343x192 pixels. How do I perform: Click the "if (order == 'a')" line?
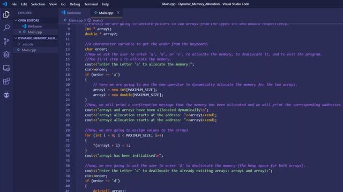click(102, 75)
